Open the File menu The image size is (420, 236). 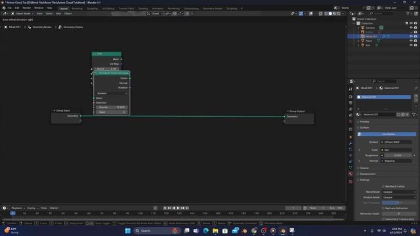10,8
